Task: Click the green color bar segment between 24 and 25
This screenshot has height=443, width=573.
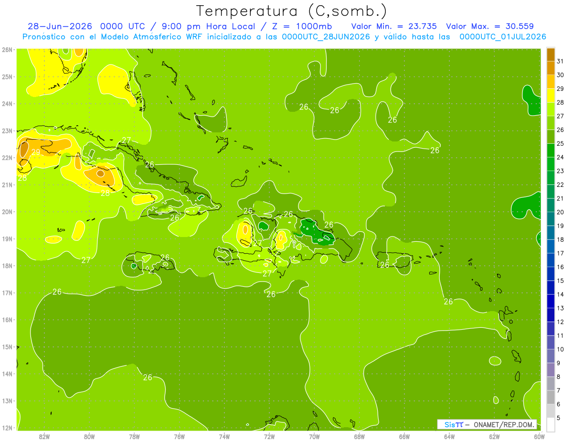Action: pos(551,151)
